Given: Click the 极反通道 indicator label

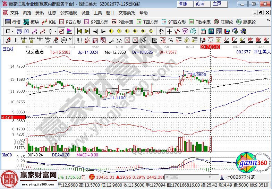Looking at the screenshot, I should click(35, 52).
